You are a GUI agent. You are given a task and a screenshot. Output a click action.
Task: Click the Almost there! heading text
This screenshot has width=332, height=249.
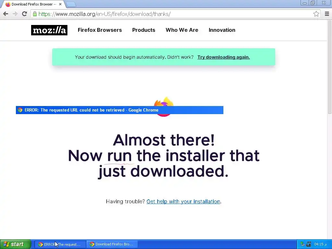(164, 140)
